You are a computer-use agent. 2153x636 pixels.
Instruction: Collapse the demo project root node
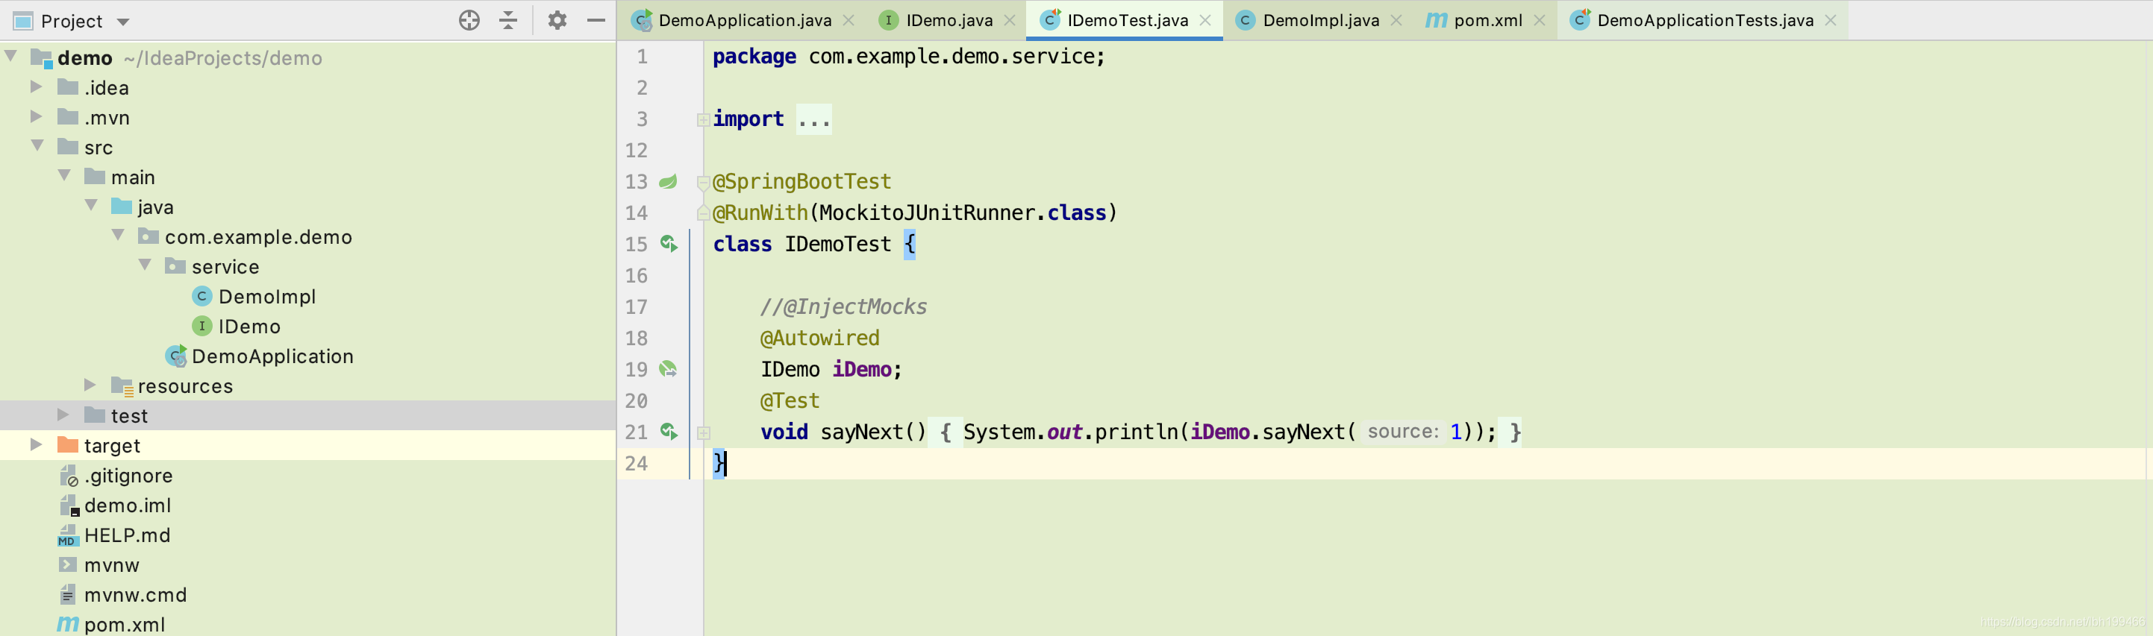pos(11,56)
